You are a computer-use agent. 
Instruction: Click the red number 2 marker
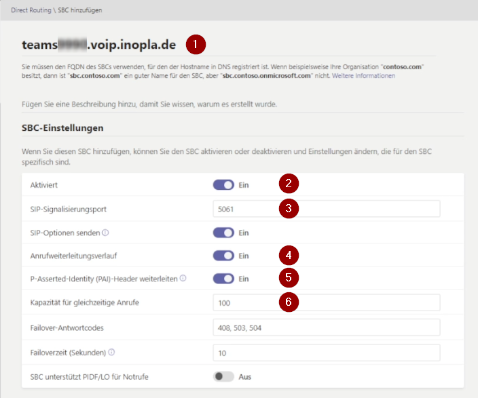pos(289,183)
